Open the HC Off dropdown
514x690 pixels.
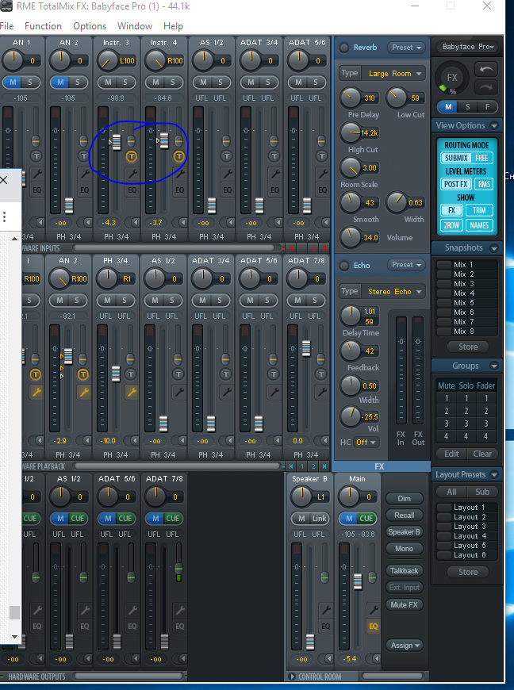point(366,443)
